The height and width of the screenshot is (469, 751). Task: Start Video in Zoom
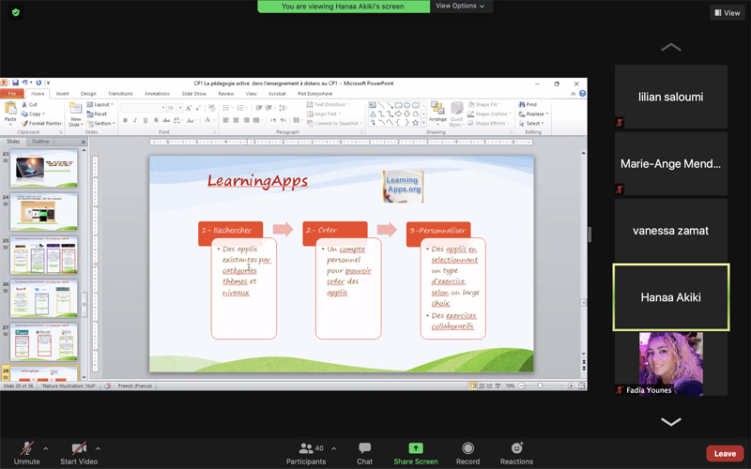[x=79, y=453]
